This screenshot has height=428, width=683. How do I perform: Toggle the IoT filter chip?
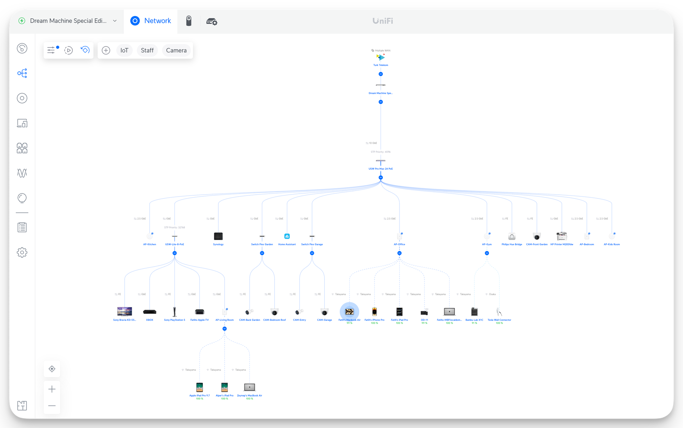pos(124,50)
